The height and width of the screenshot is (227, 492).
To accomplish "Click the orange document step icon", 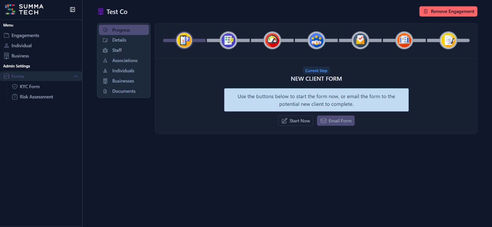I will (404, 40).
